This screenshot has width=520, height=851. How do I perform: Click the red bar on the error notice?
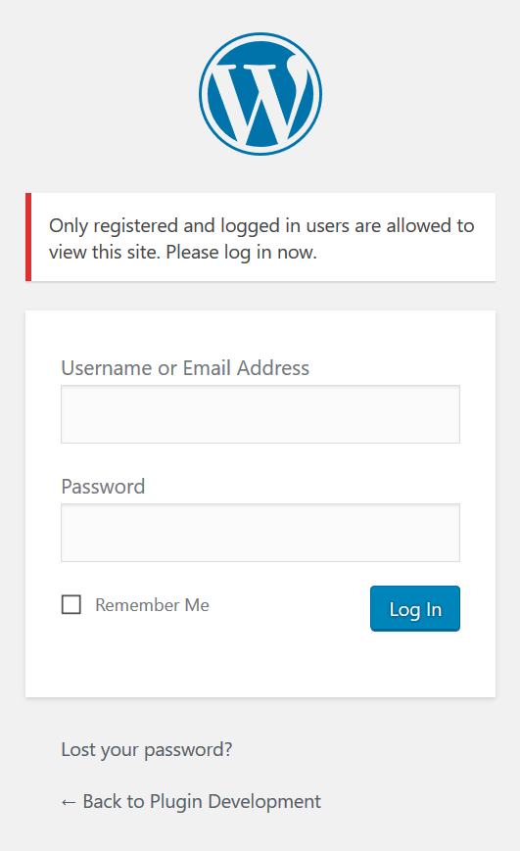coord(28,237)
